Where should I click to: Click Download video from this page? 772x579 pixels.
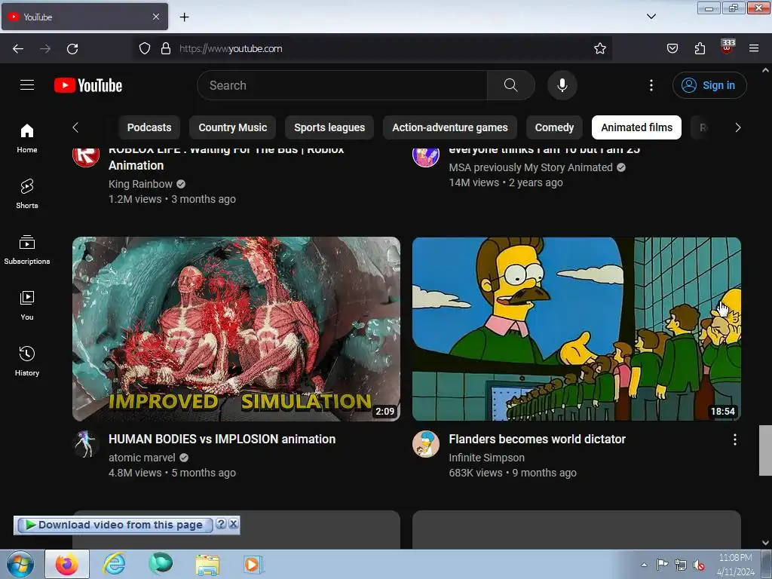[x=115, y=525]
